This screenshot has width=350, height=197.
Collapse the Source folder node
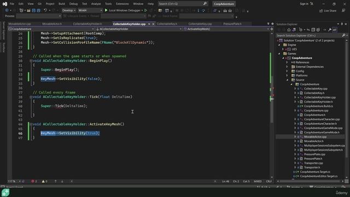coord(287,80)
